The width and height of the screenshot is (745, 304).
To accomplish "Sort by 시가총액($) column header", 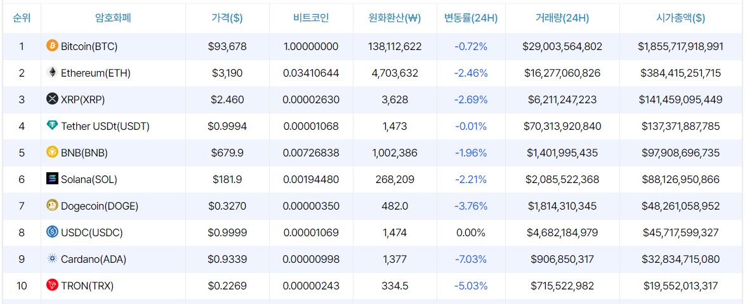I will point(680,18).
